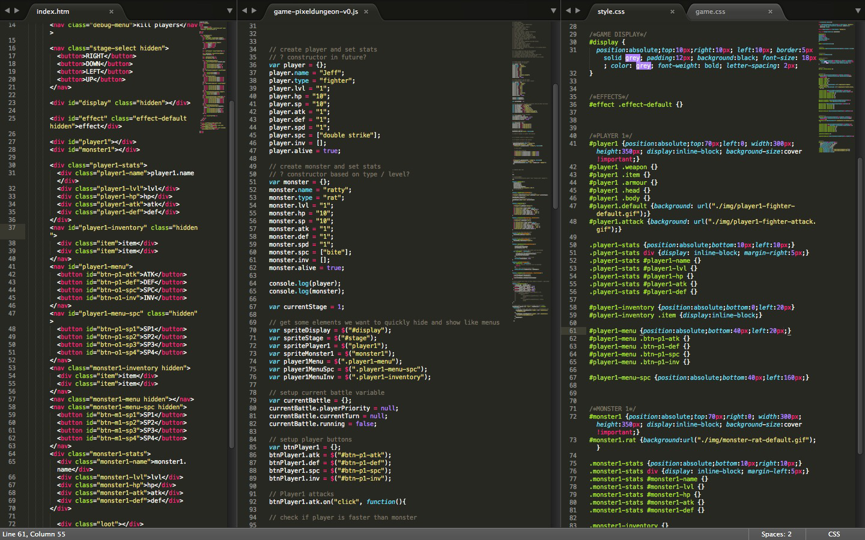Open the CSS syntax selector in the status bar
The height and width of the screenshot is (540, 865).
tap(834, 534)
